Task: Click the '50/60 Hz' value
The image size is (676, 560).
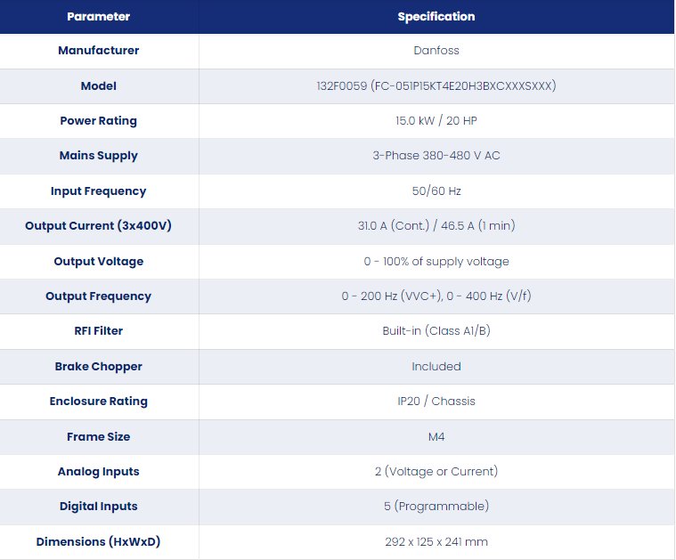Action: click(436, 191)
